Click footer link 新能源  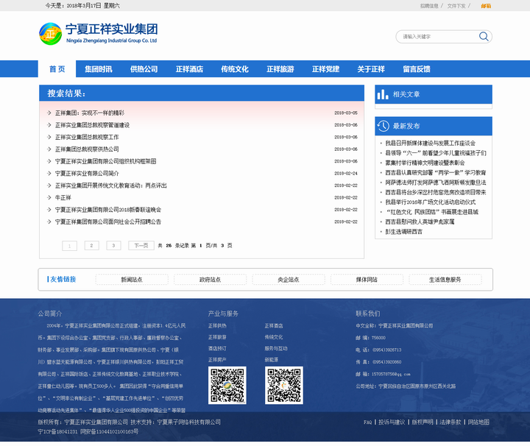coord(272,359)
